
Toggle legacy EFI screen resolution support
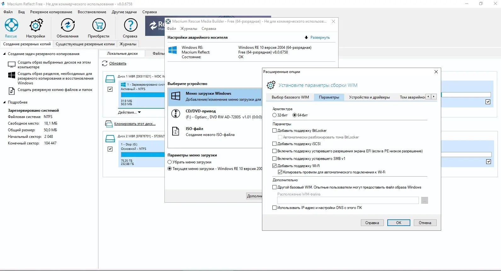click(x=274, y=151)
